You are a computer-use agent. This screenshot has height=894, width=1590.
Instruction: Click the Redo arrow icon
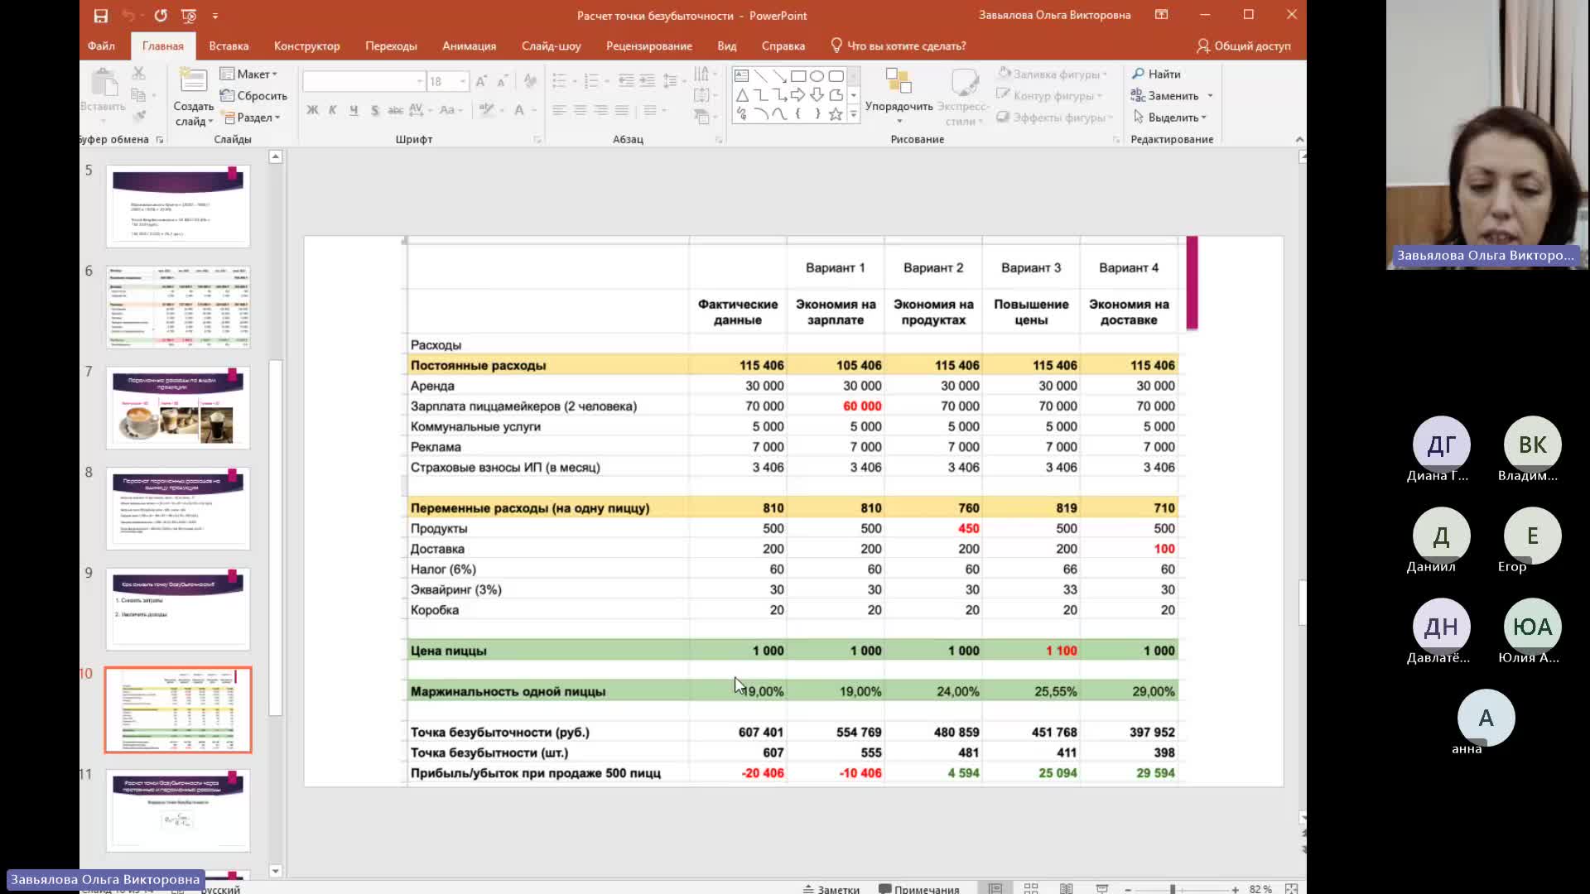(161, 15)
